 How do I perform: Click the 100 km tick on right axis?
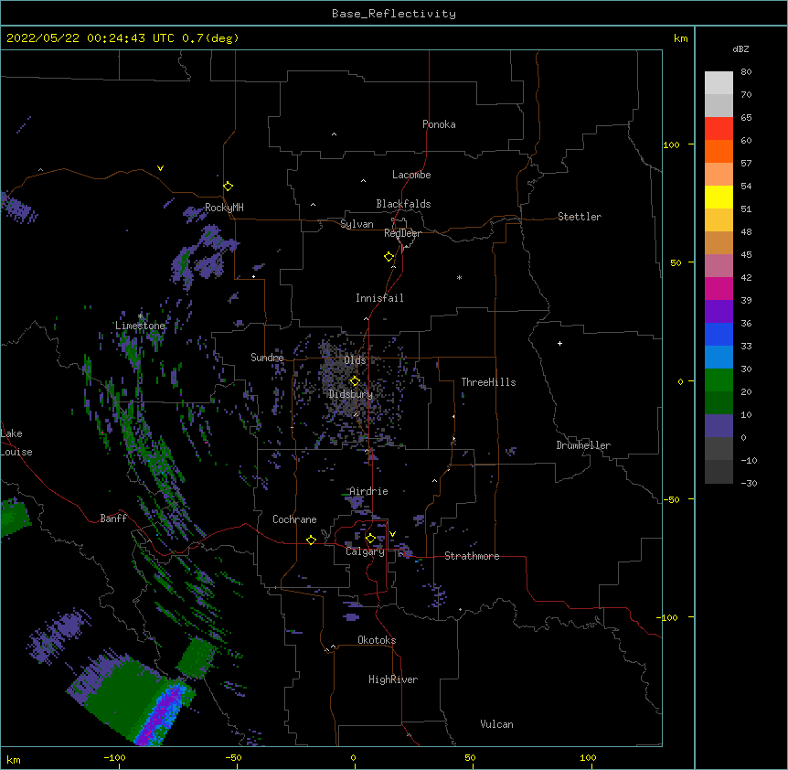coord(671,144)
